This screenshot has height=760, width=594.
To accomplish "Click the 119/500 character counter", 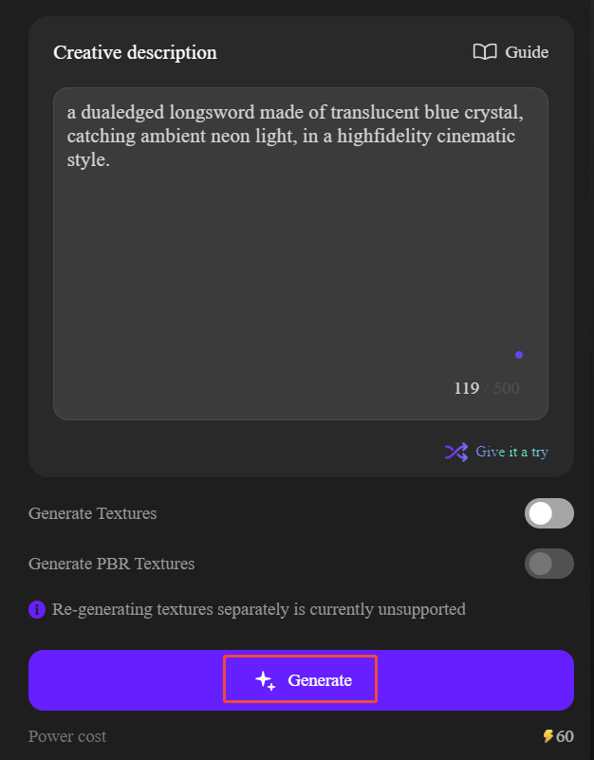I will coord(486,388).
